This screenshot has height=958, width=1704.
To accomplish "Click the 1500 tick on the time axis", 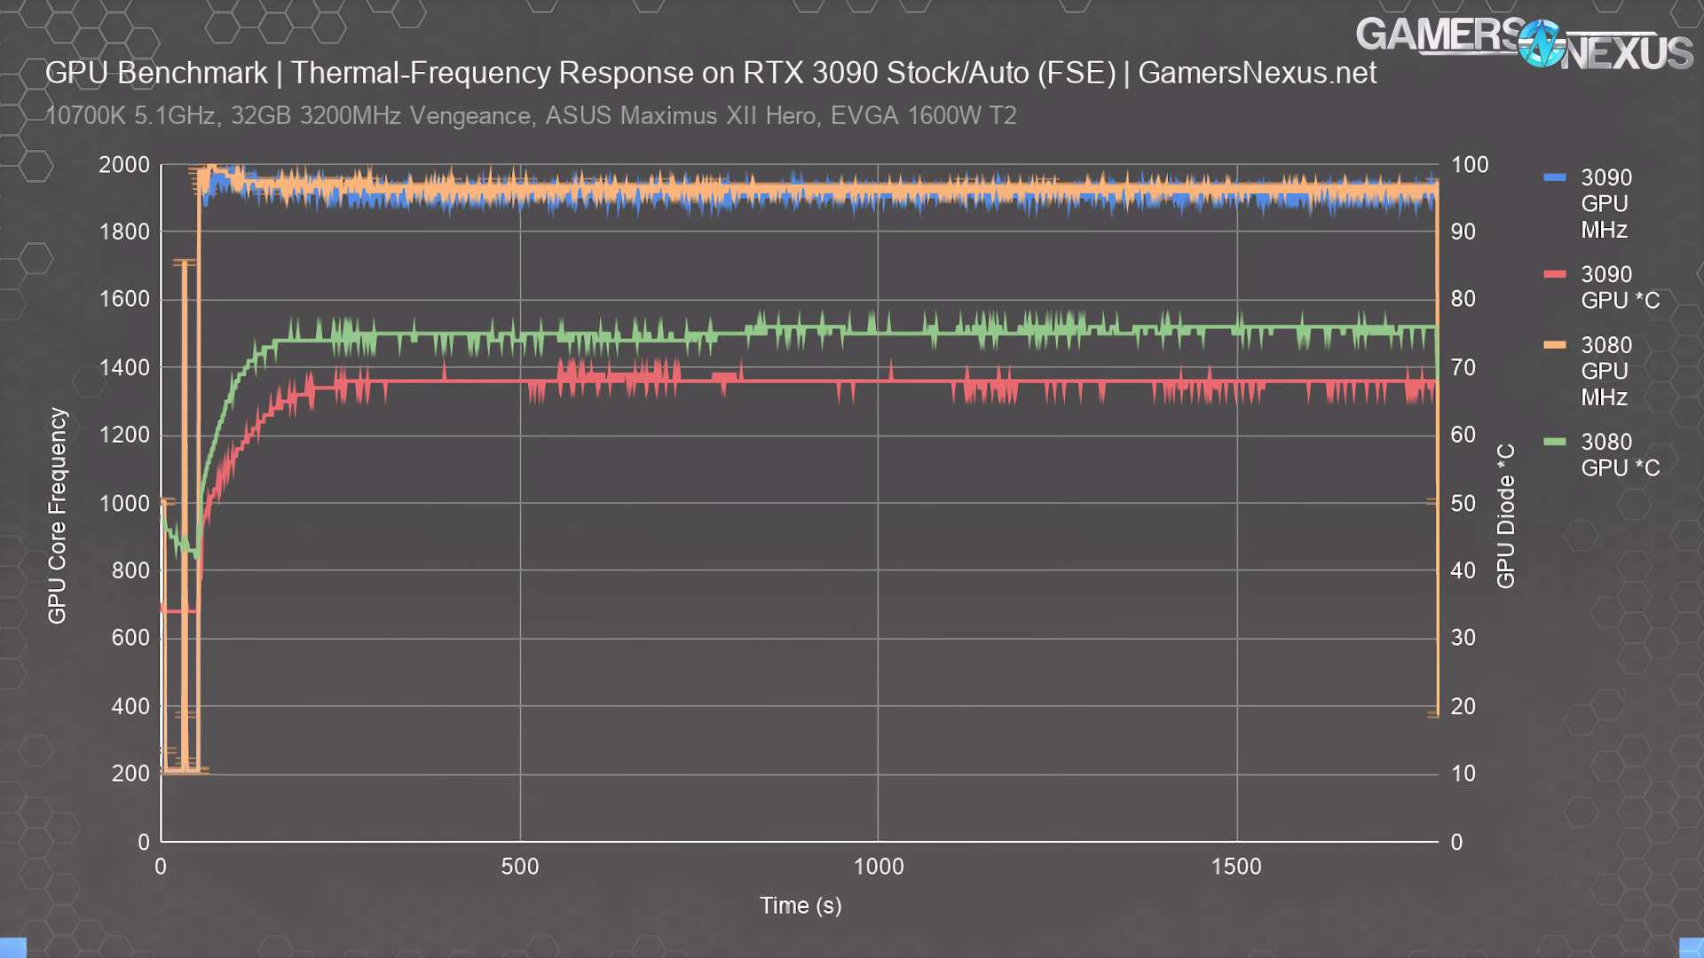I will click(1235, 867).
